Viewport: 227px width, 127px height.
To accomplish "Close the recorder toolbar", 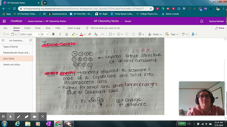I will click(x=43, y=116).
